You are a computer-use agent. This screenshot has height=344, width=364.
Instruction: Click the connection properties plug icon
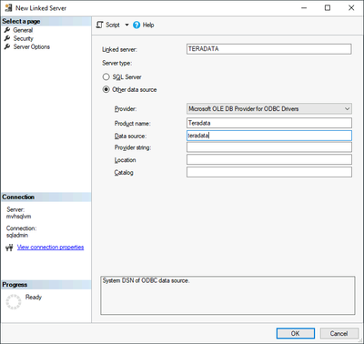[9, 248]
